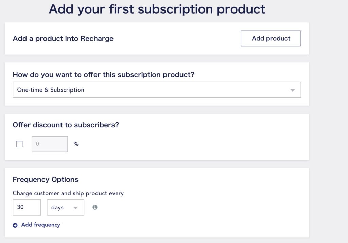Select the One-time & Subscription text

tap(51, 90)
